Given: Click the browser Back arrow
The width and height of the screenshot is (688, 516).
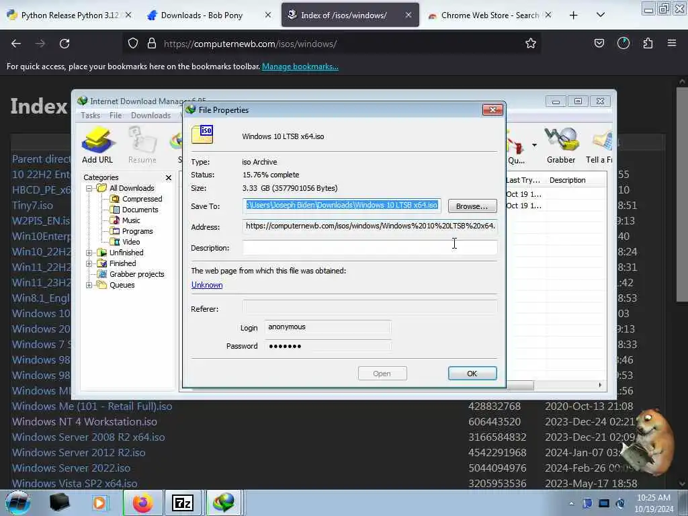Looking at the screenshot, I should 16,44.
